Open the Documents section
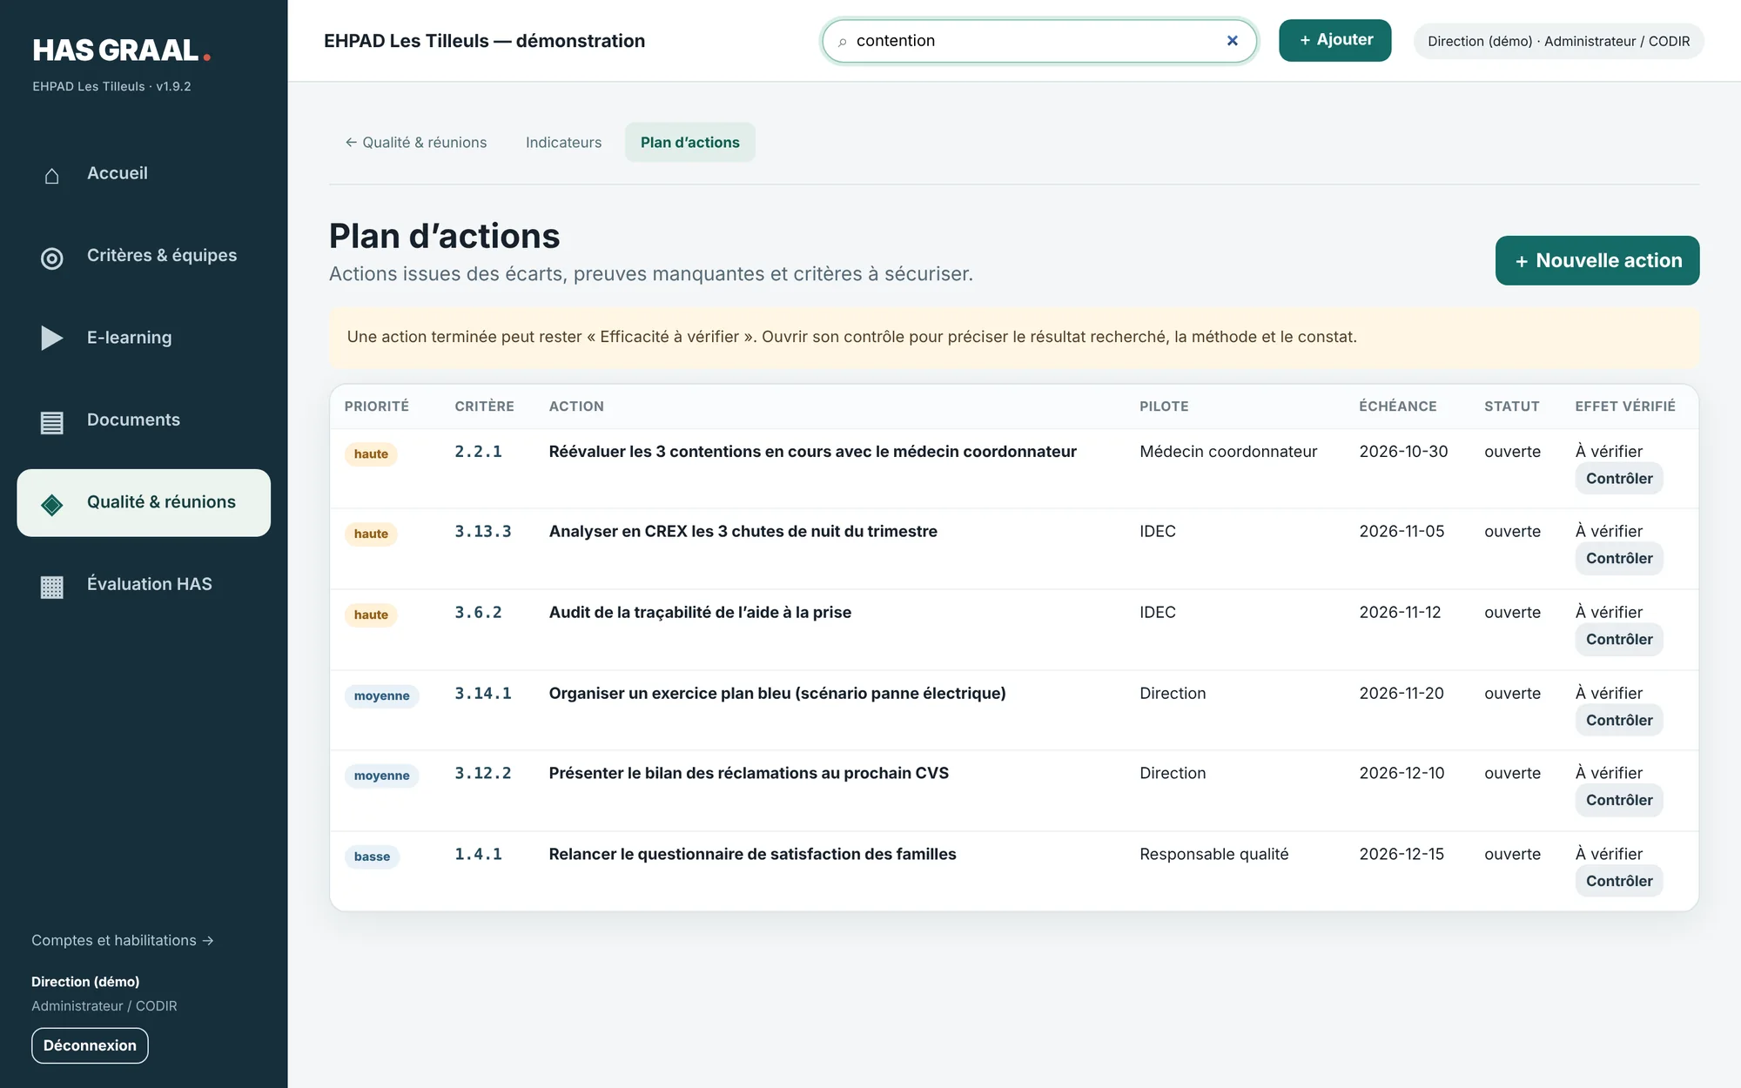 click(x=144, y=420)
